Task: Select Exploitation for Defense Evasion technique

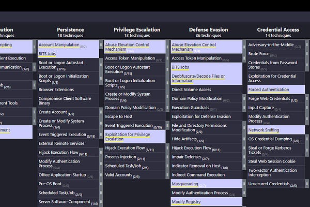Action: click(206, 116)
